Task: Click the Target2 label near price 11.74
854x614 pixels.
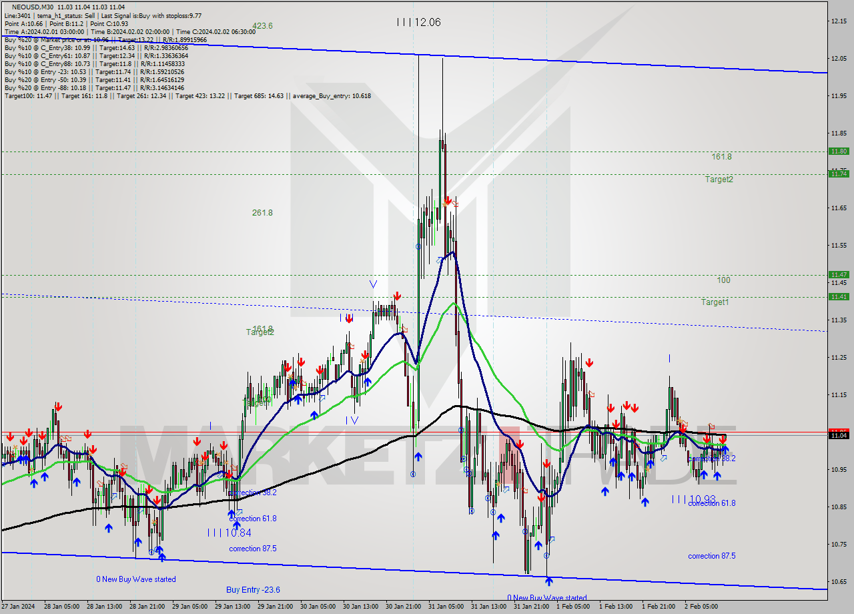Action: 719,180
